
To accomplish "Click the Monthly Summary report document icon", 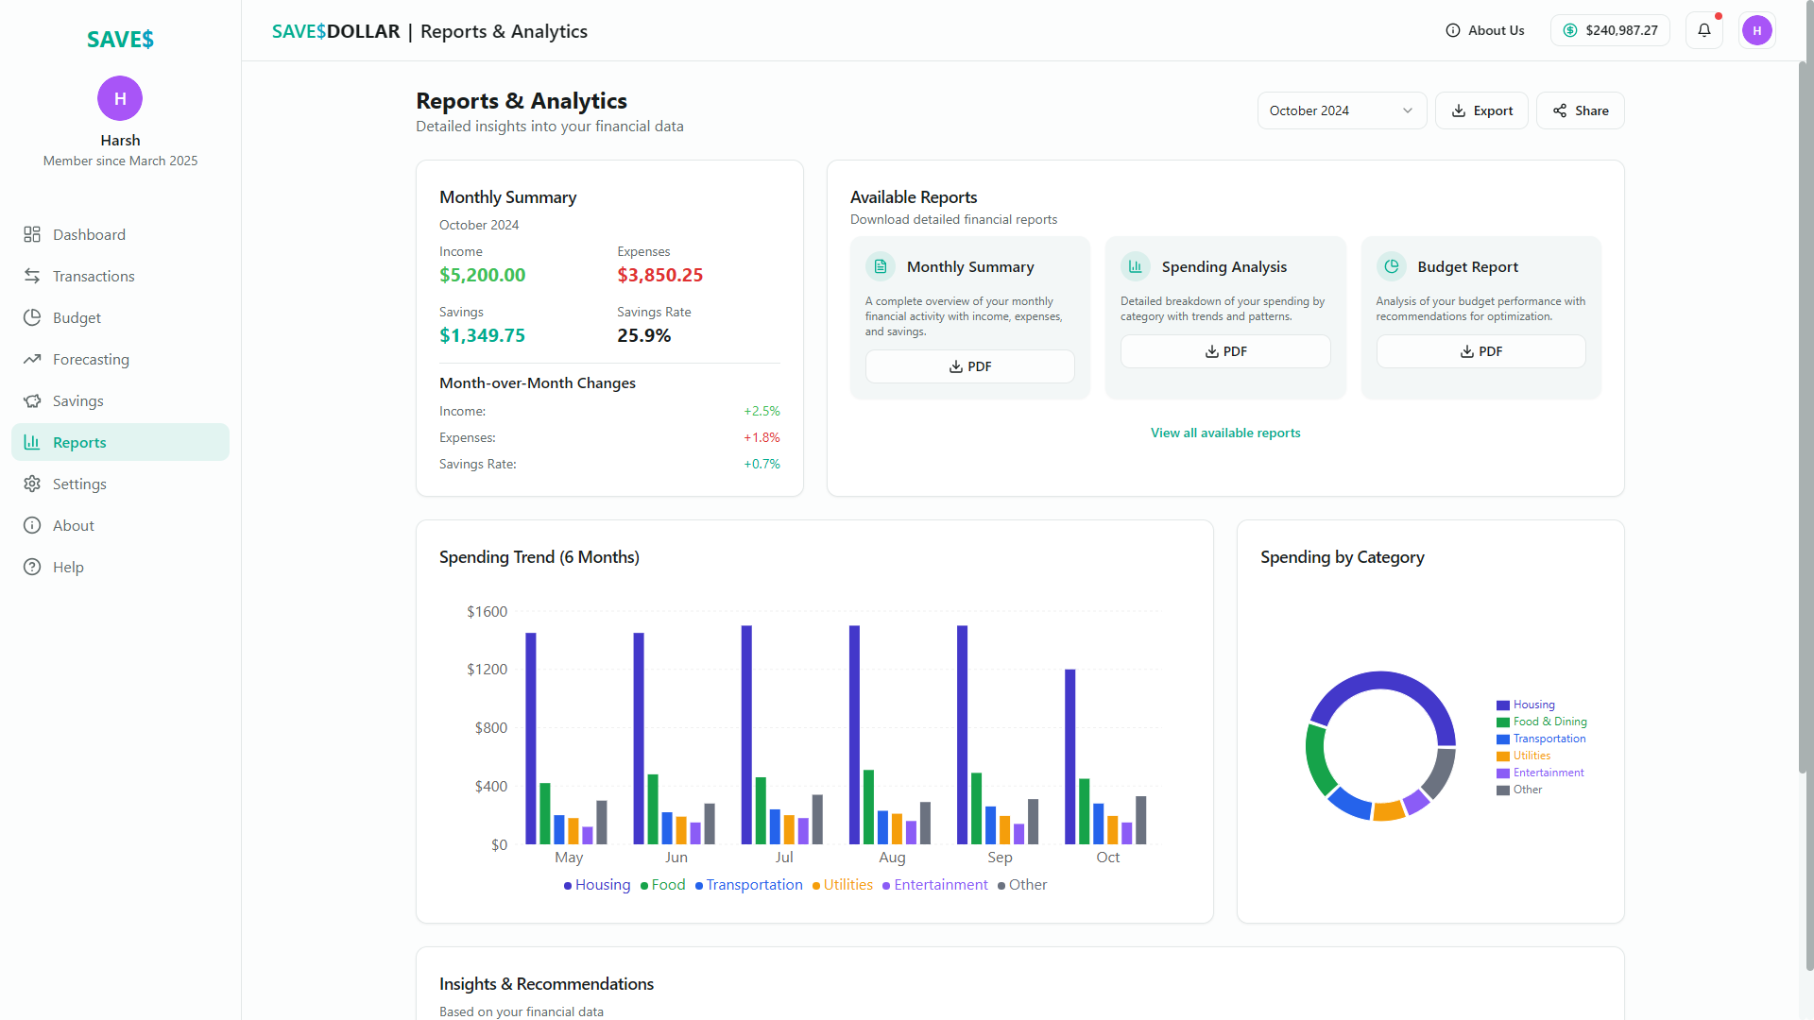I will coord(881,266).
